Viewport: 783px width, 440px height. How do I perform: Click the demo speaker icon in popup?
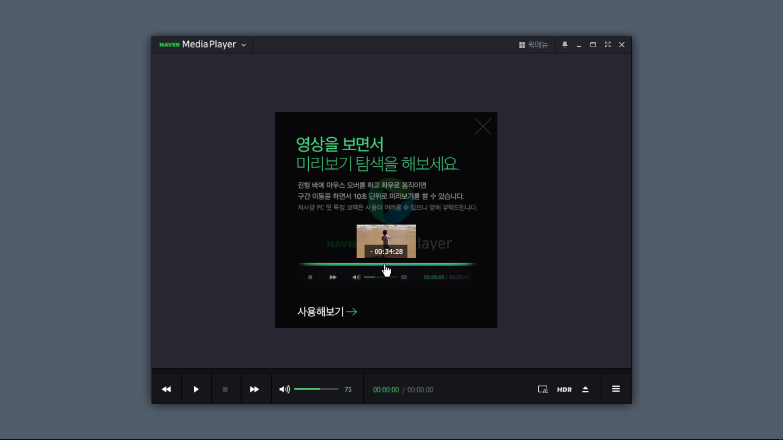tap(356, 277)
